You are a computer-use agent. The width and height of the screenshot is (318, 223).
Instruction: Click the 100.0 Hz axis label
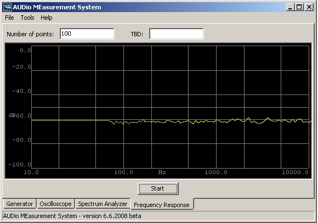pyautogui.click(x=123, y=172)
